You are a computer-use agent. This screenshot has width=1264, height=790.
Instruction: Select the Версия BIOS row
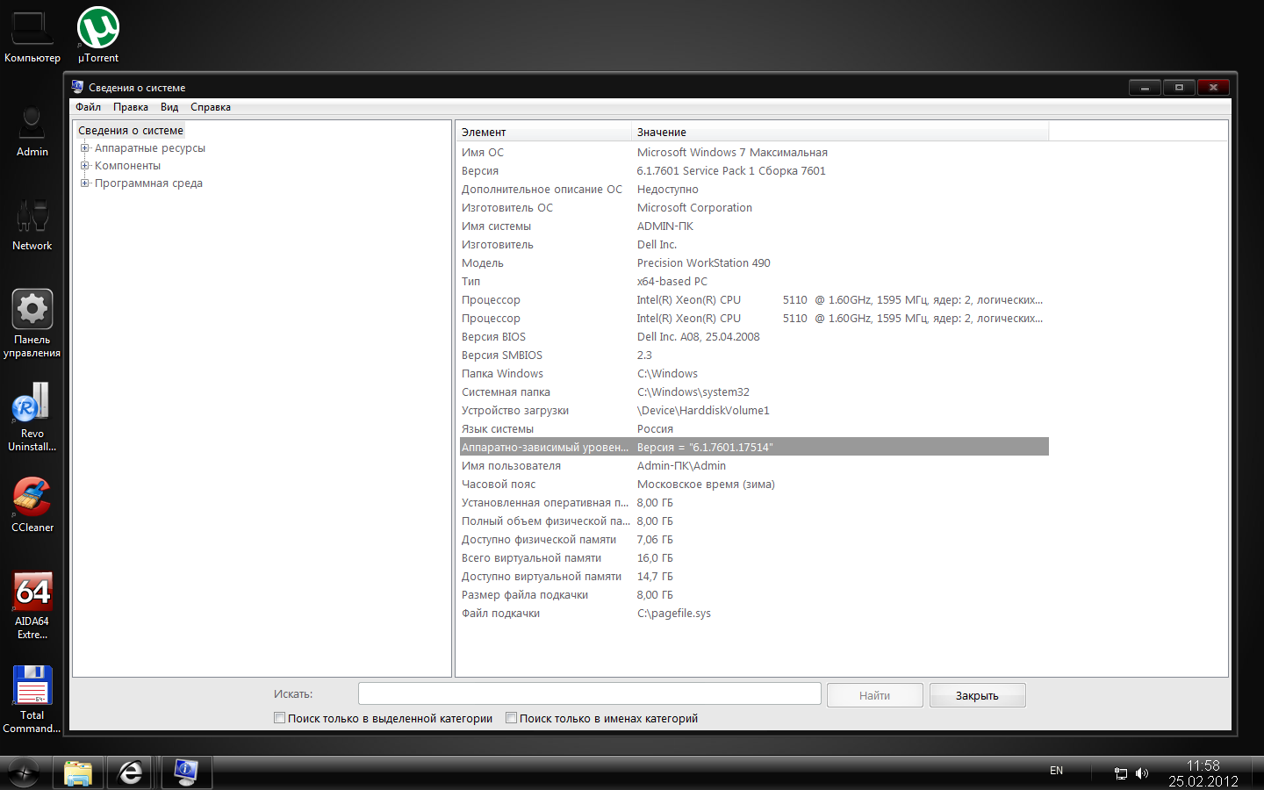coord(753,336)
